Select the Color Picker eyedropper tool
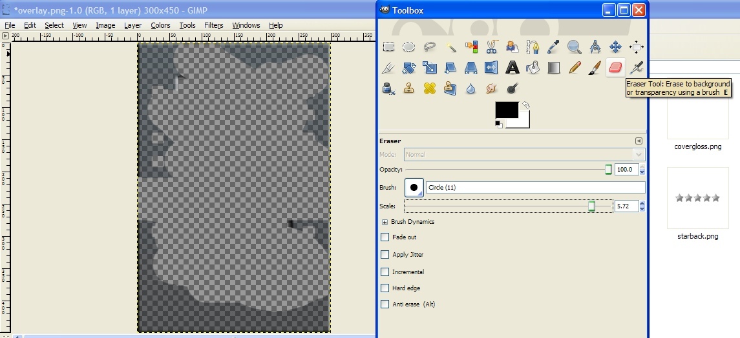This screenshot has width=740, height=338. [x=553, y=46]
